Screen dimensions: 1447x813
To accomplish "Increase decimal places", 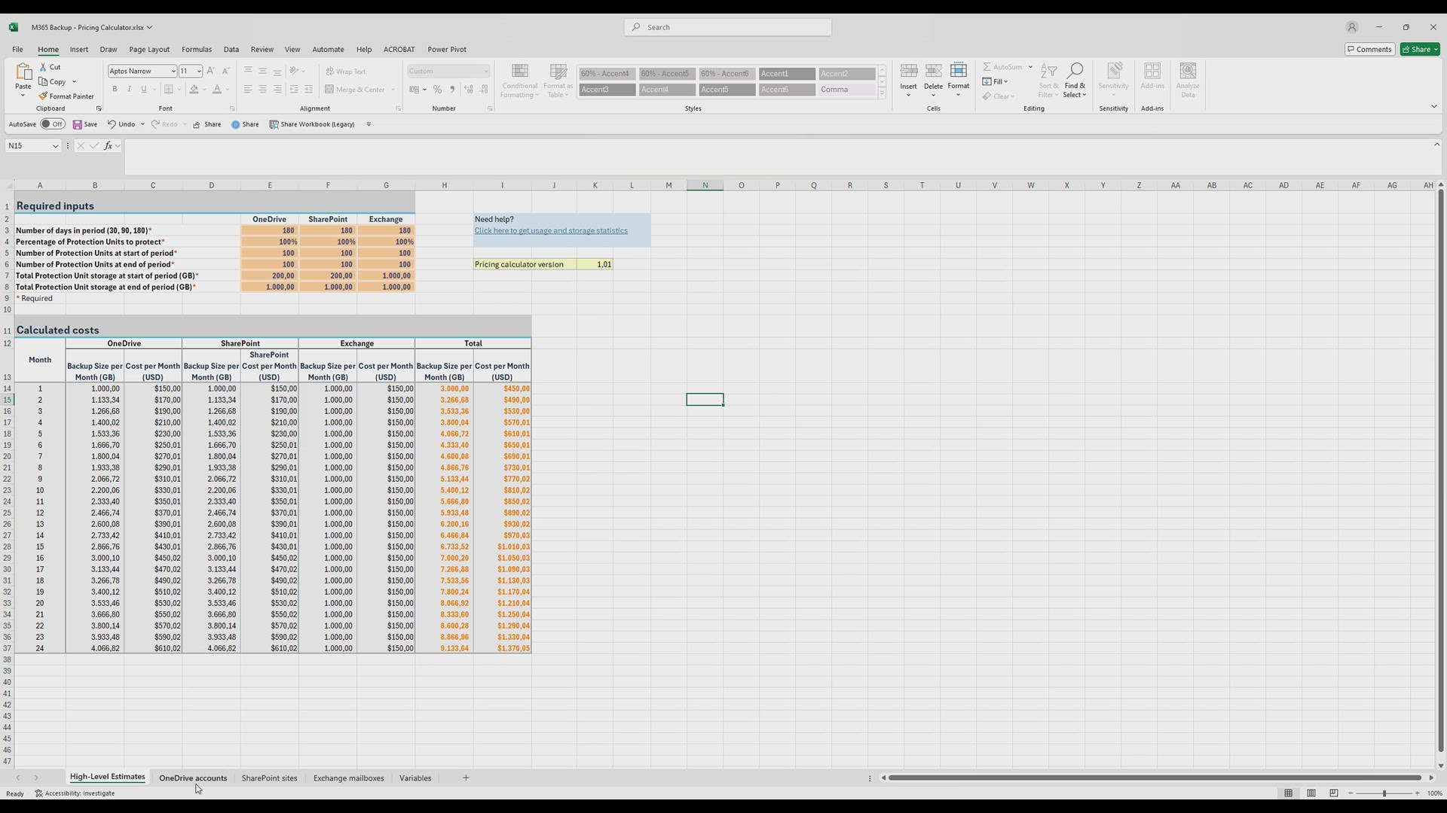I will pyautogui.click(x=468, y=90).
